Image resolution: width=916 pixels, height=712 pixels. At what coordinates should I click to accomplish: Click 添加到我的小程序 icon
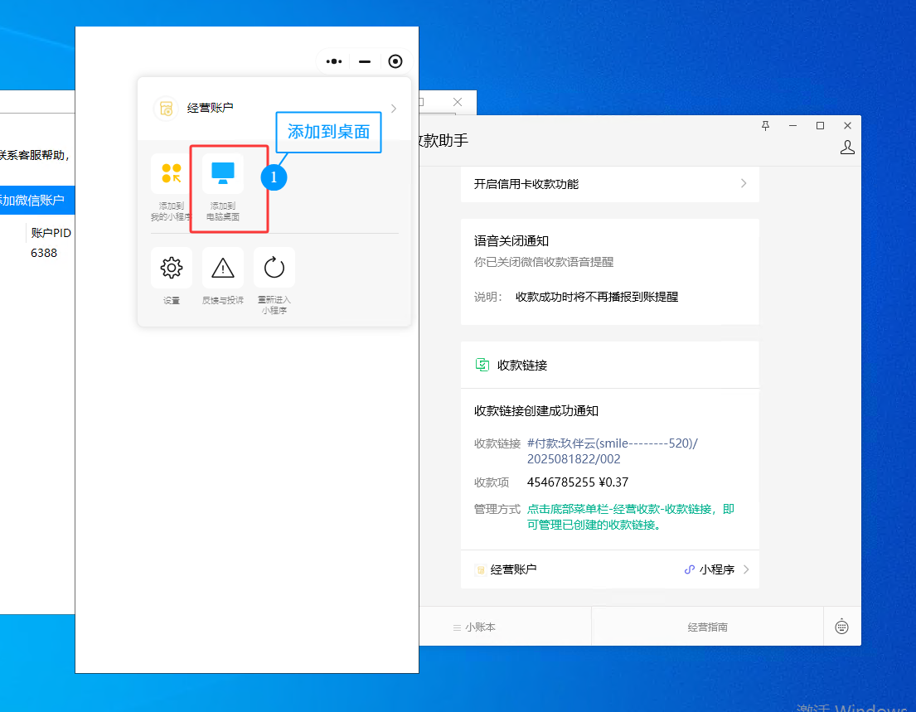click(x=172, y=173)
